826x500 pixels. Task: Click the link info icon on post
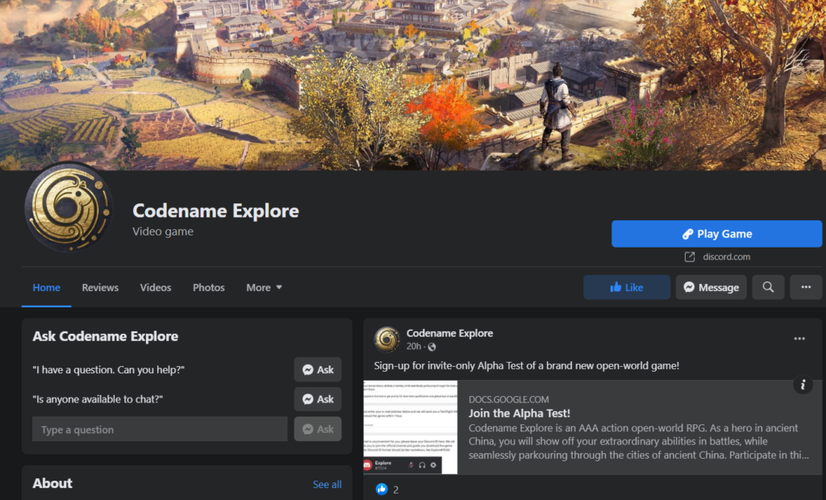coord(803,385)
